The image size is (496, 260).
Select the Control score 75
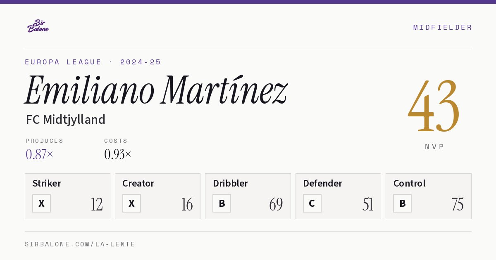pos(457,204)
